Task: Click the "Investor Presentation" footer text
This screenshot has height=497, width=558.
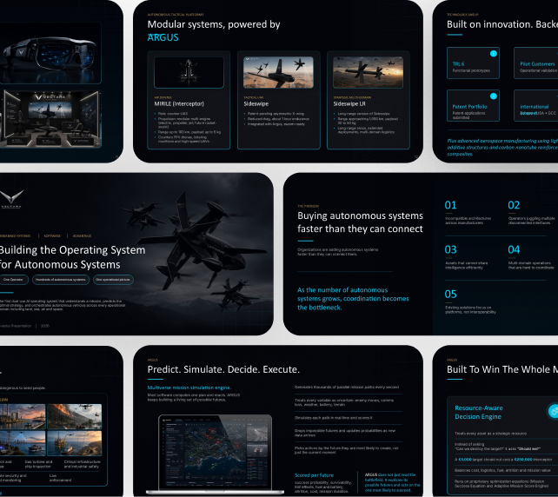Action: [16, 326]
